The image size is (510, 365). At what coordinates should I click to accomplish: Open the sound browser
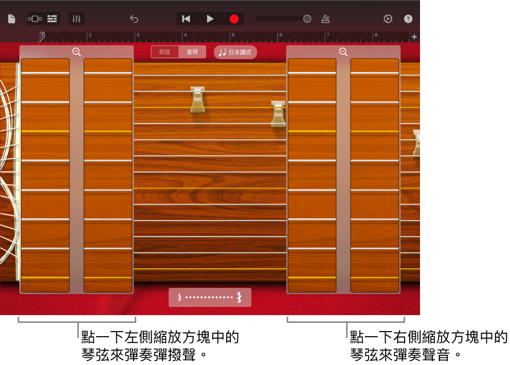[35, 19]
